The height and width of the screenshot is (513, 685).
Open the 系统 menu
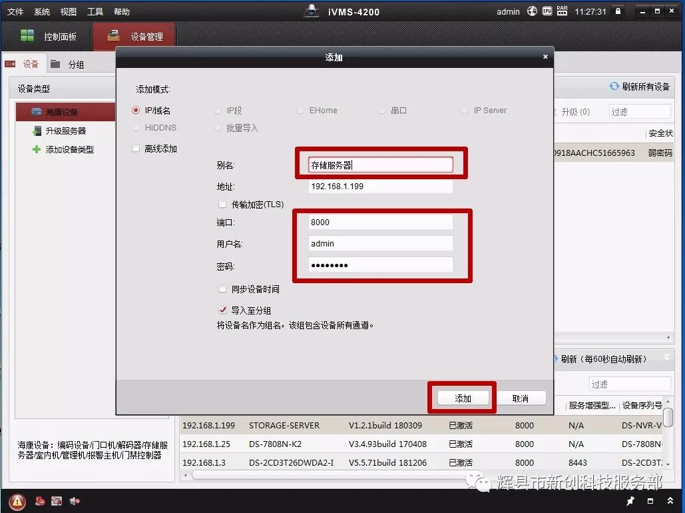(x=42, y=12)
